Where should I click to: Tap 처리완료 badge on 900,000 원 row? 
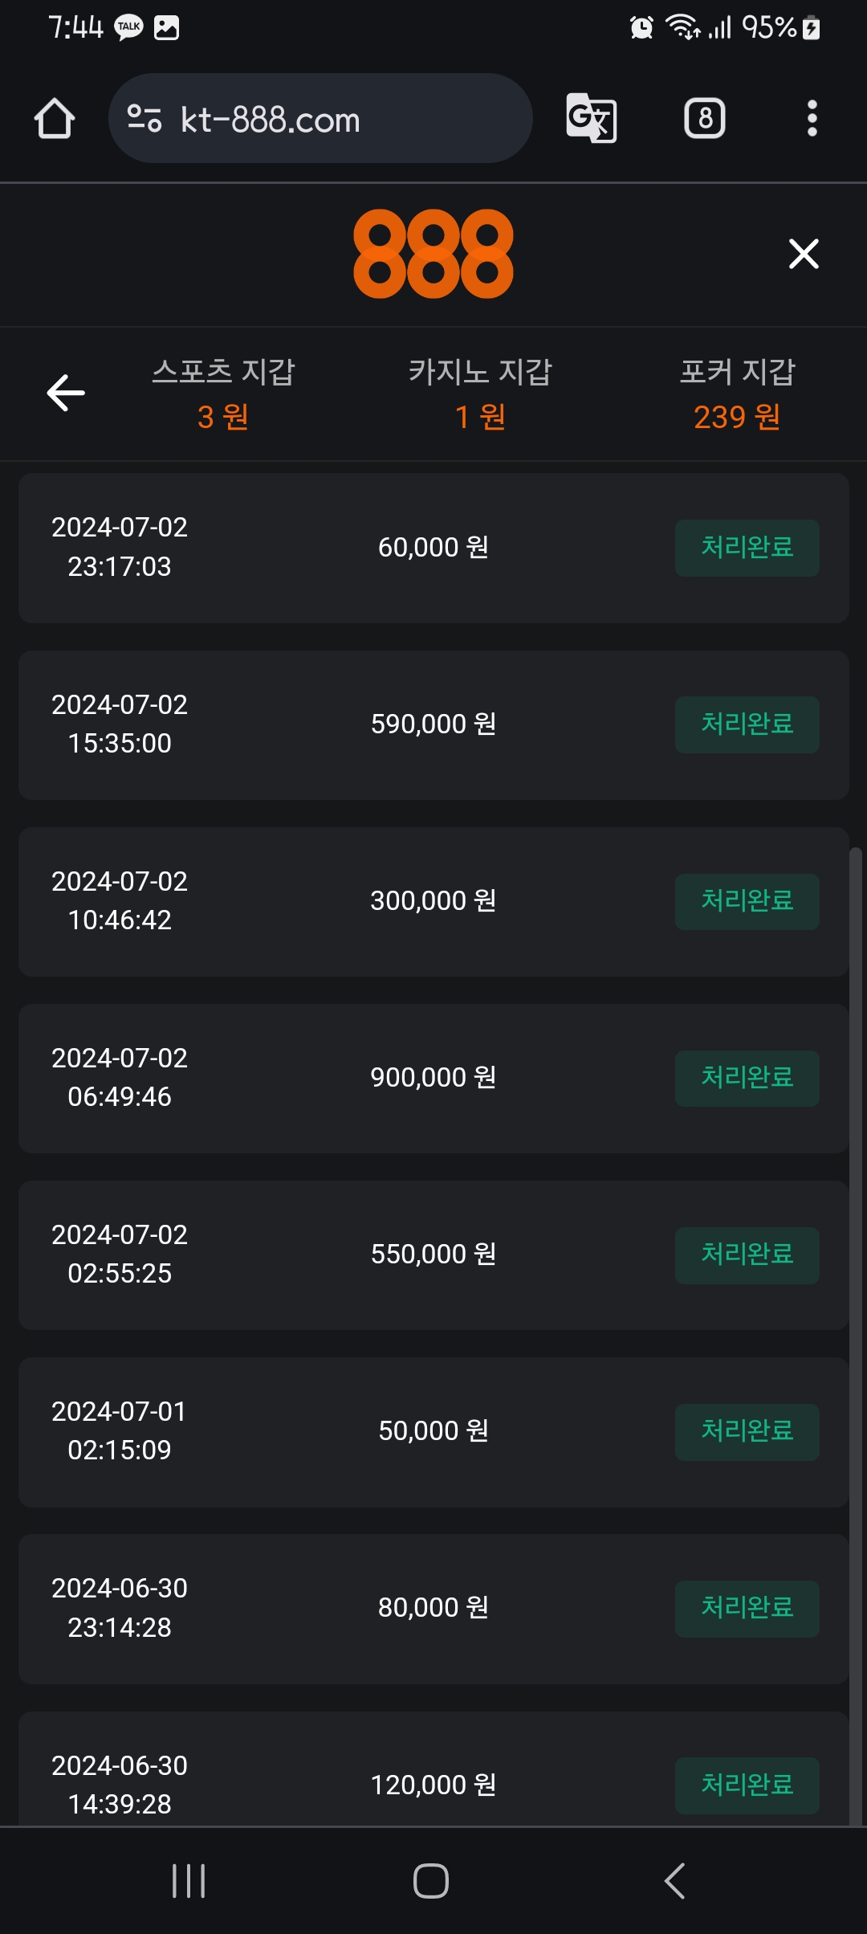747,1078
